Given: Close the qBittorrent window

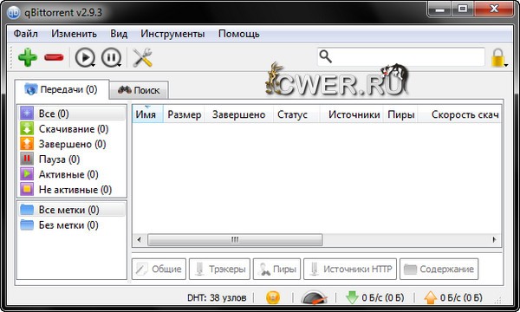Looking at the screenshot, I should [x=494, y=9].
